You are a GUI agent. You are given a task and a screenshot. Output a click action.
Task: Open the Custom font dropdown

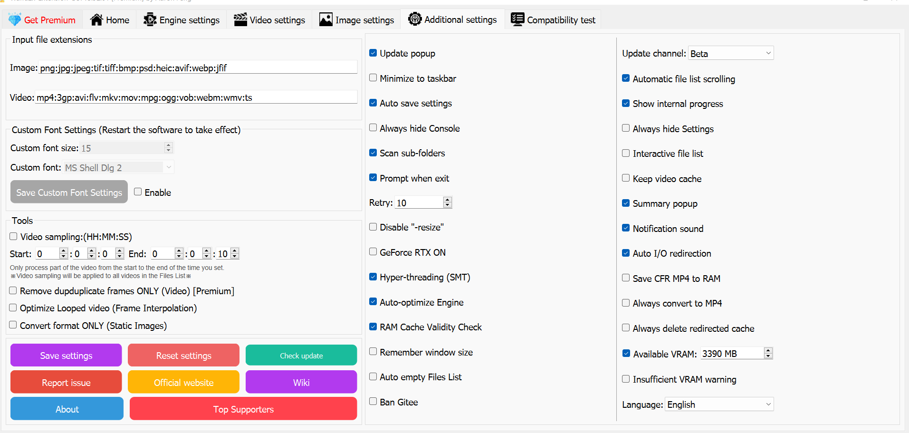coord(118,167)
